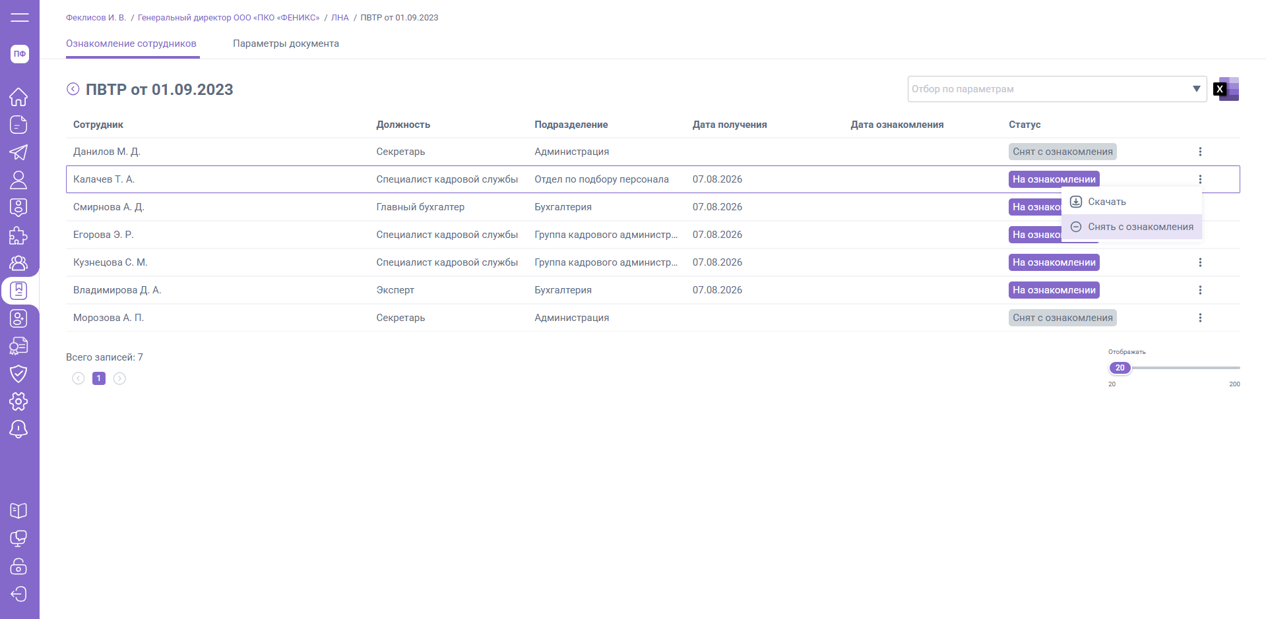This screenshot has width=1266, height=619.
Task: Click the ПФ logo icon
Action: point(20,54)
